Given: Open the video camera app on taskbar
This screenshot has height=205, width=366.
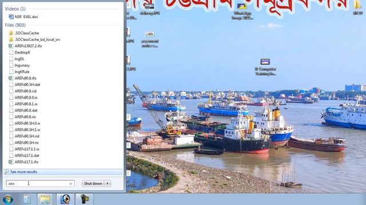Looking at the screenshot, I should [85, 199].
